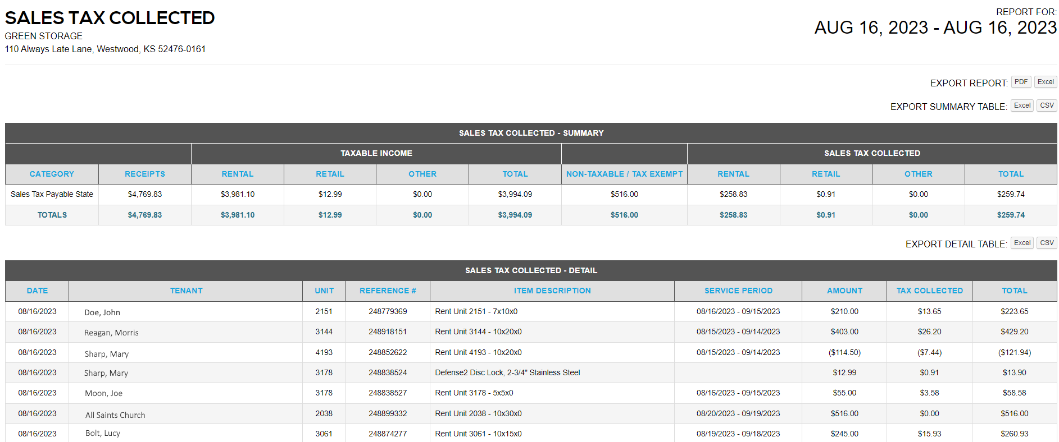Export detail table as CSV
The height and width of the screenshot is (442, 1059).
tap(1047, 243)
